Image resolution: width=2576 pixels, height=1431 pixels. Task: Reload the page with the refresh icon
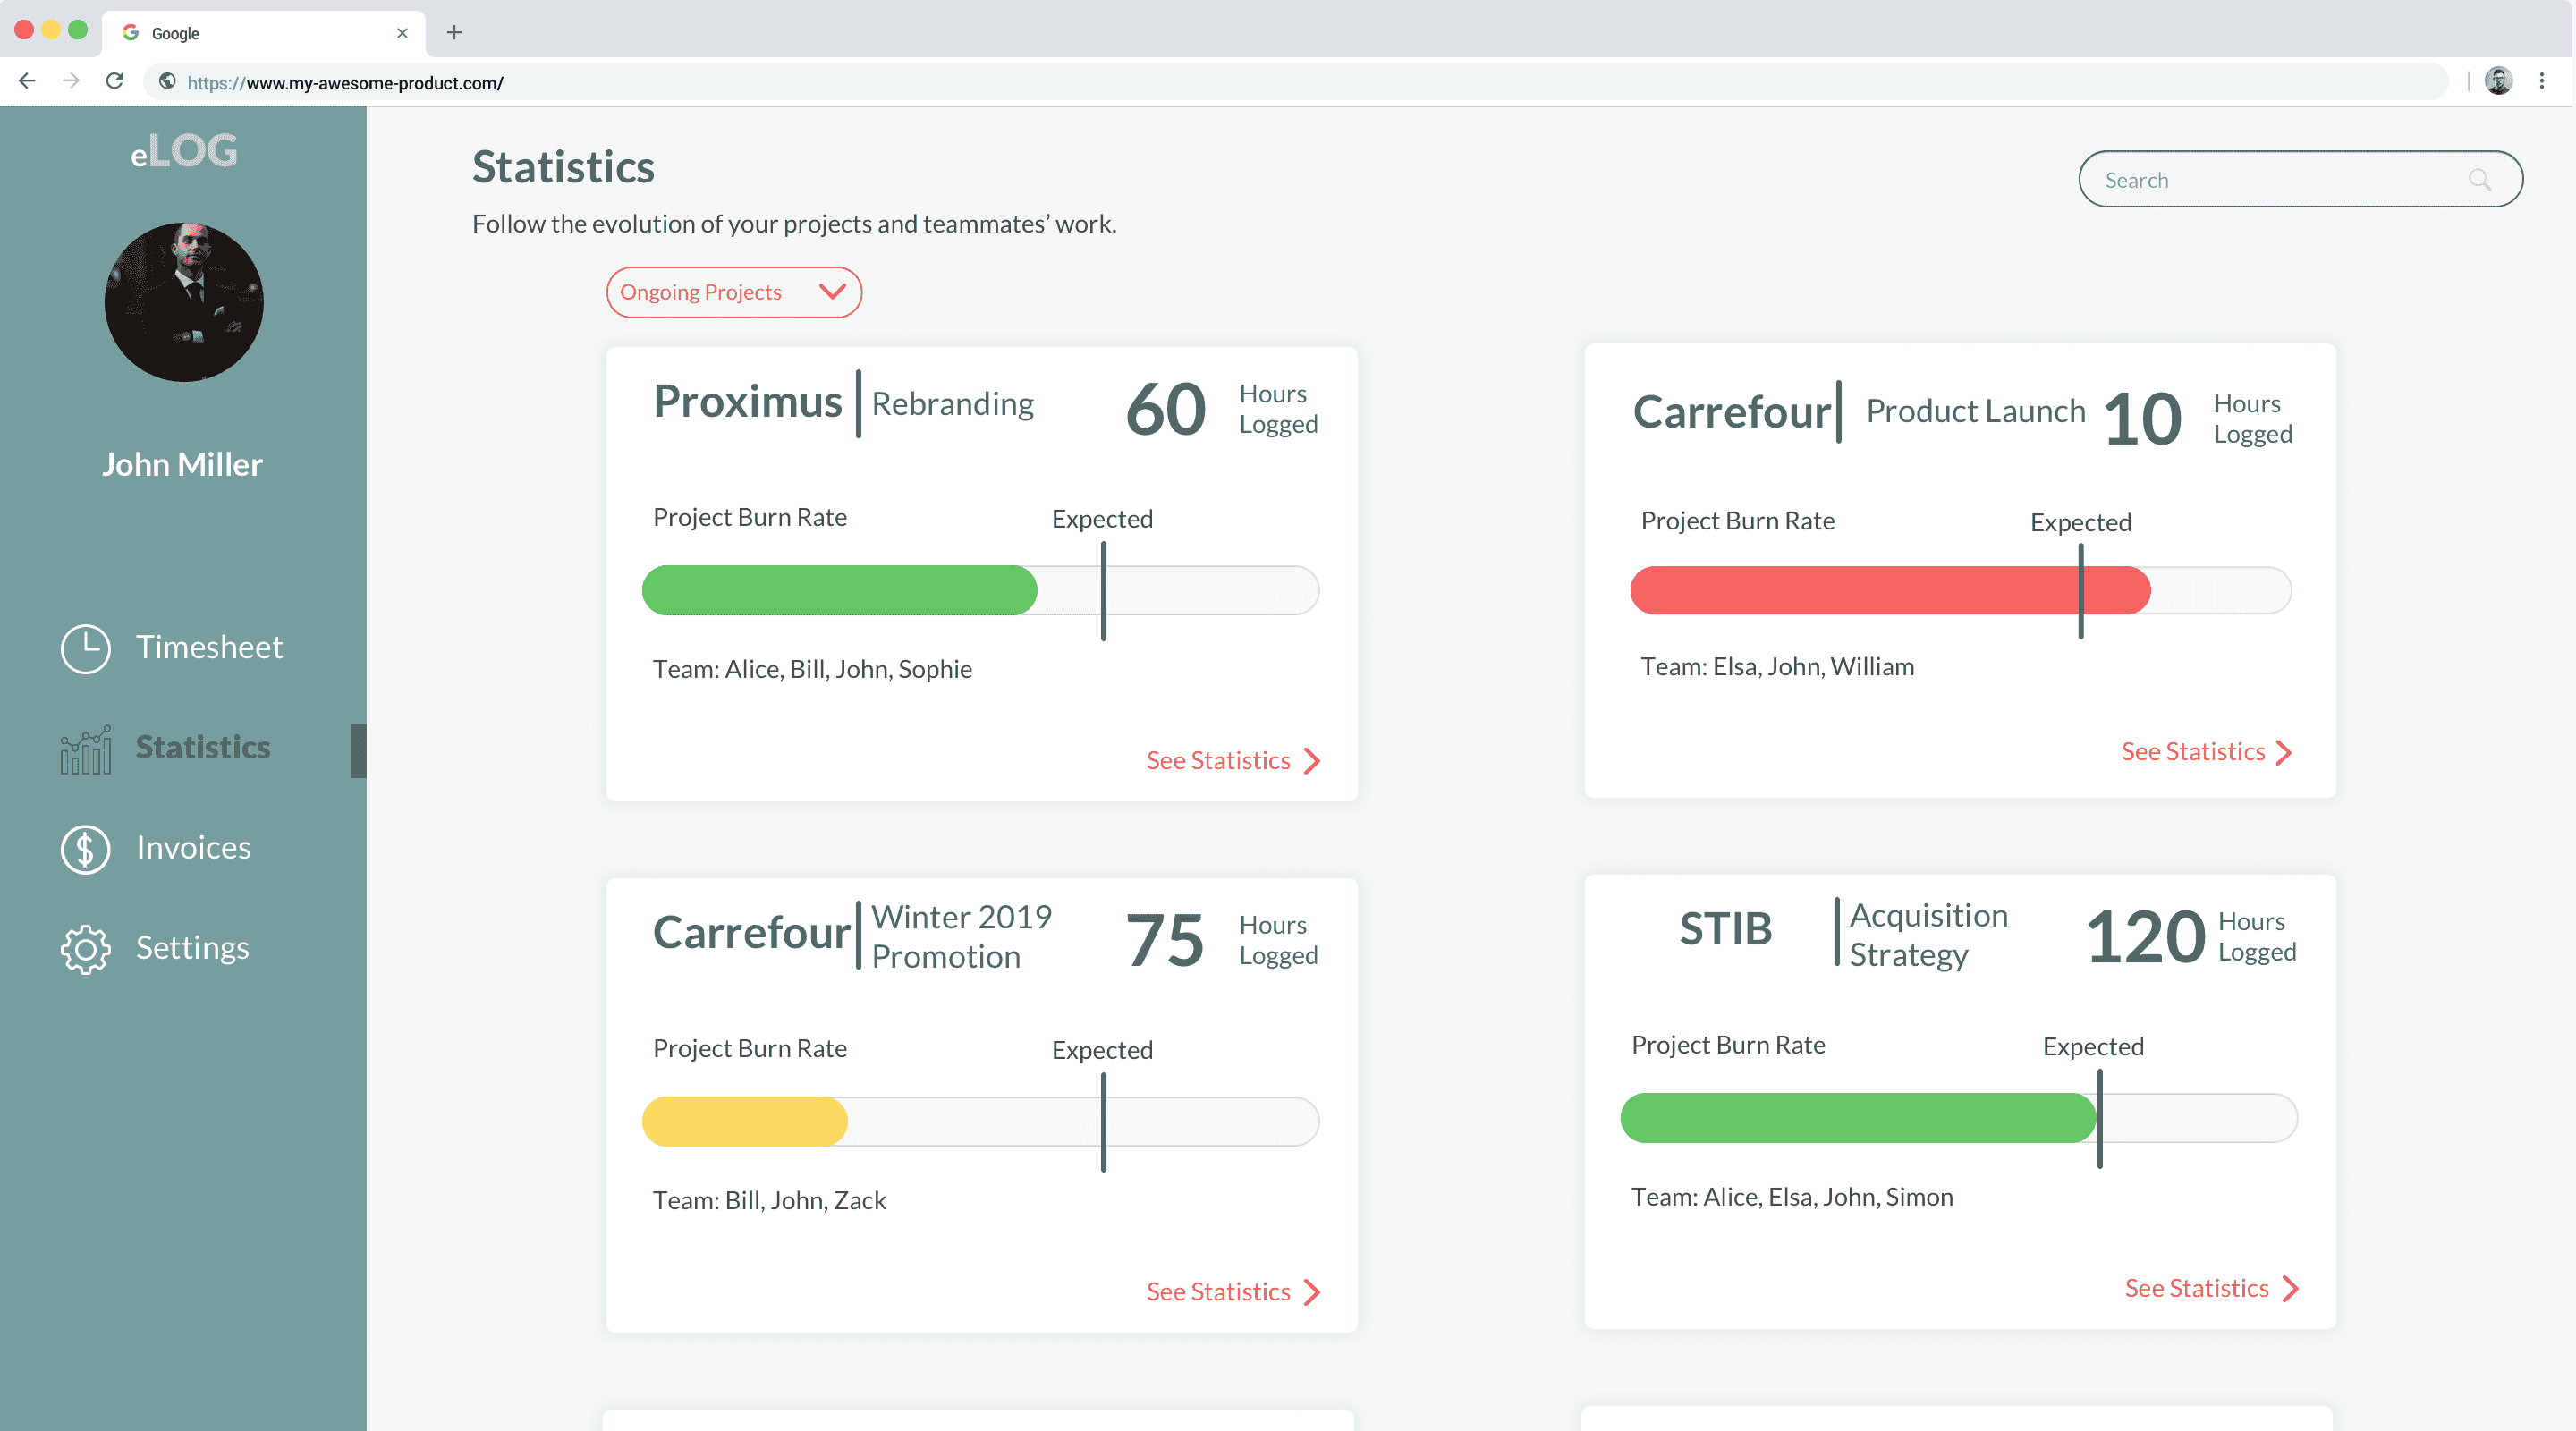(115, 81)
